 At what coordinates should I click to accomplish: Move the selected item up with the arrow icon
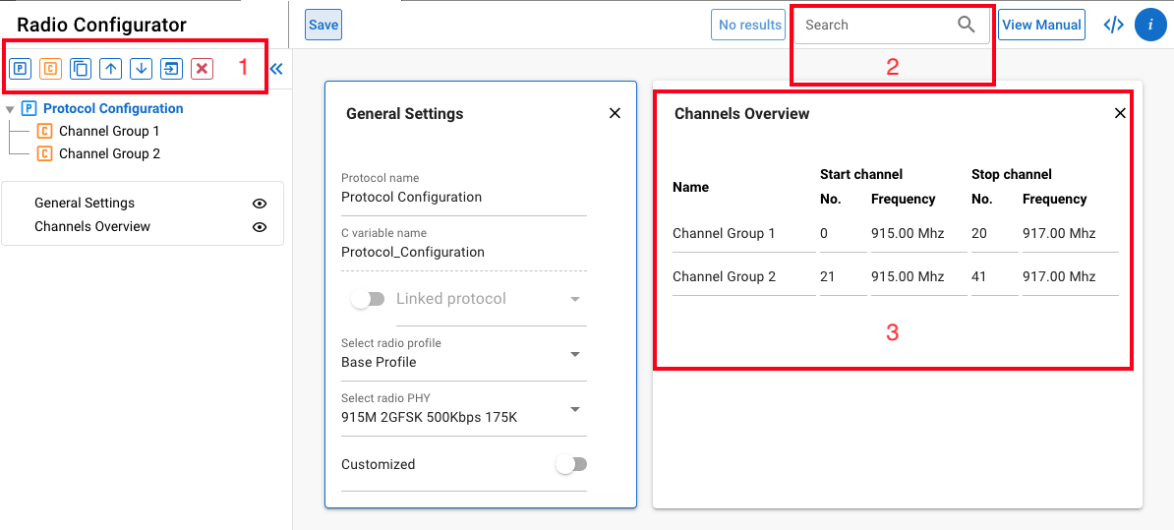[x=111, y=69]
